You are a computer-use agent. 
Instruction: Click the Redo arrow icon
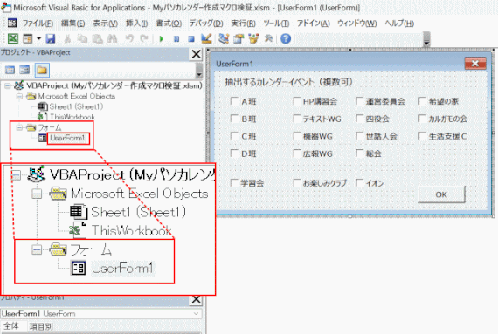(x=144, y=38)
